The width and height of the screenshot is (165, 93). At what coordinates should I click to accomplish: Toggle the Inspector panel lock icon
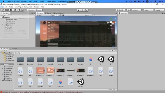(x=163, y=13)
